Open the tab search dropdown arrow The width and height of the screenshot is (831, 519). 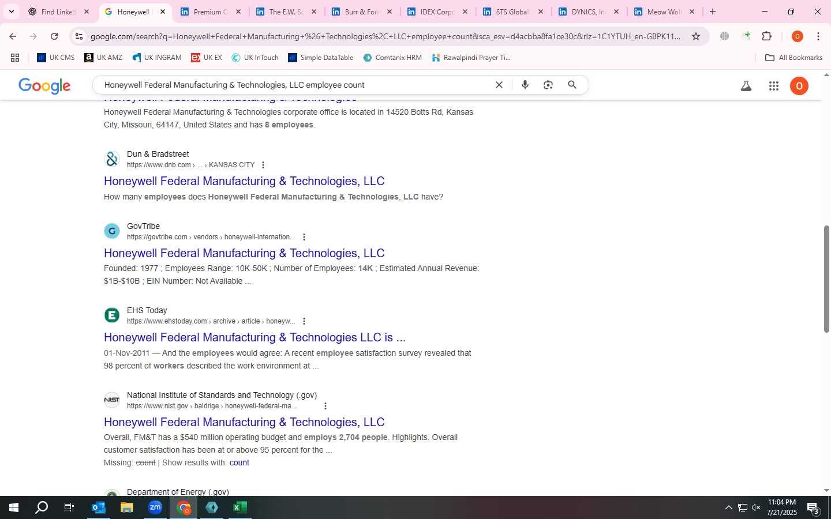(12, 12)
